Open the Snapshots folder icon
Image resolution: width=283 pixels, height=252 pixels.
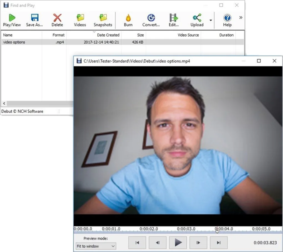[103, 19]
